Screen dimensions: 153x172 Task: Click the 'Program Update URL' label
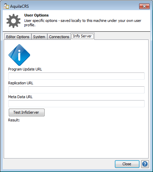(25, 69)
